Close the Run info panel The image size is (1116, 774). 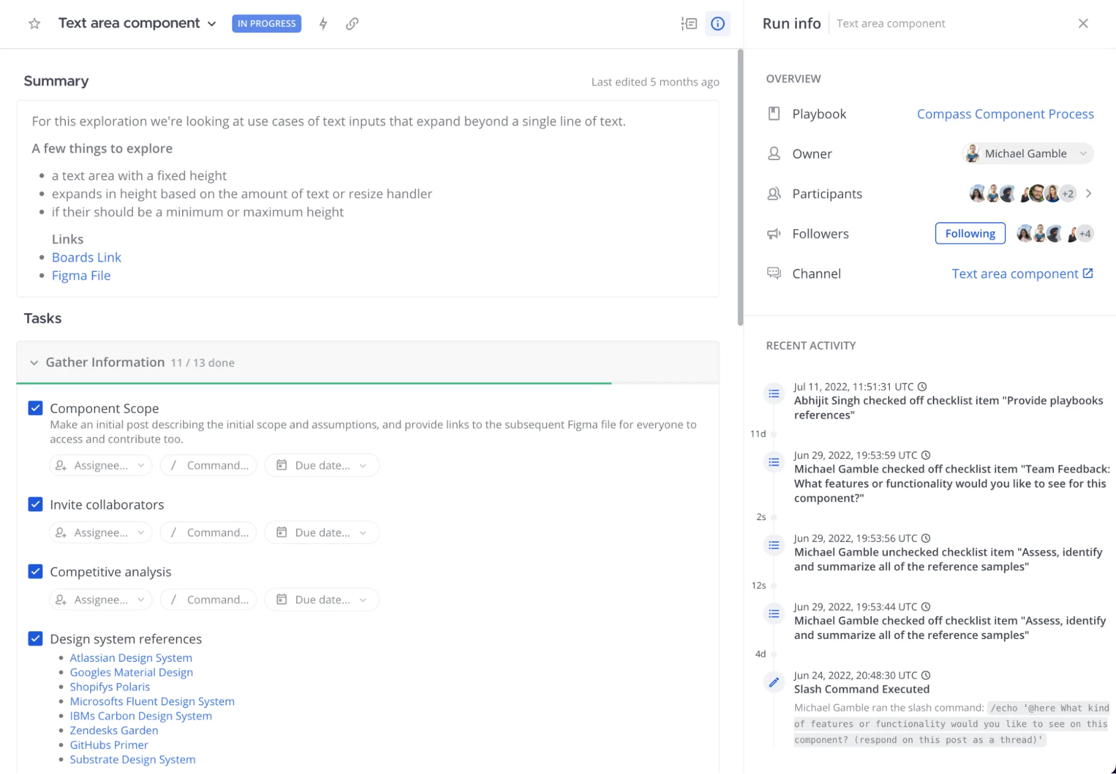click(1083, 23)
